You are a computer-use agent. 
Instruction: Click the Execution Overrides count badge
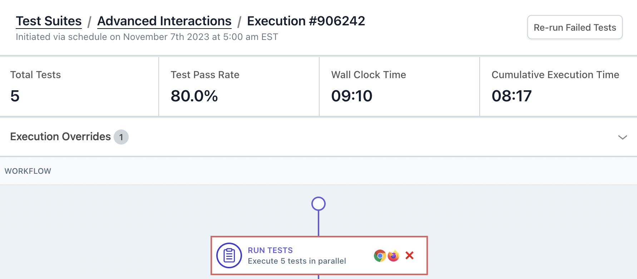[121, 137]
